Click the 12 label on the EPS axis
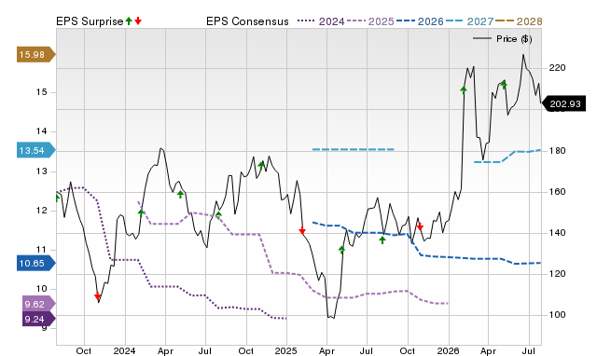597x356 pixels. click(41, 211)
